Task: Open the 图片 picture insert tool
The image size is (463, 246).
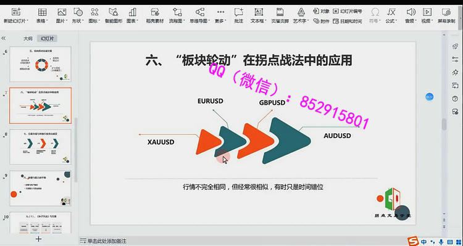Action: tap(62, 12)
